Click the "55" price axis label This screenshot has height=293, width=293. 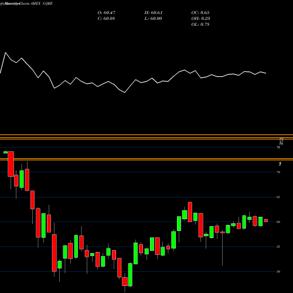pos(278,247)
